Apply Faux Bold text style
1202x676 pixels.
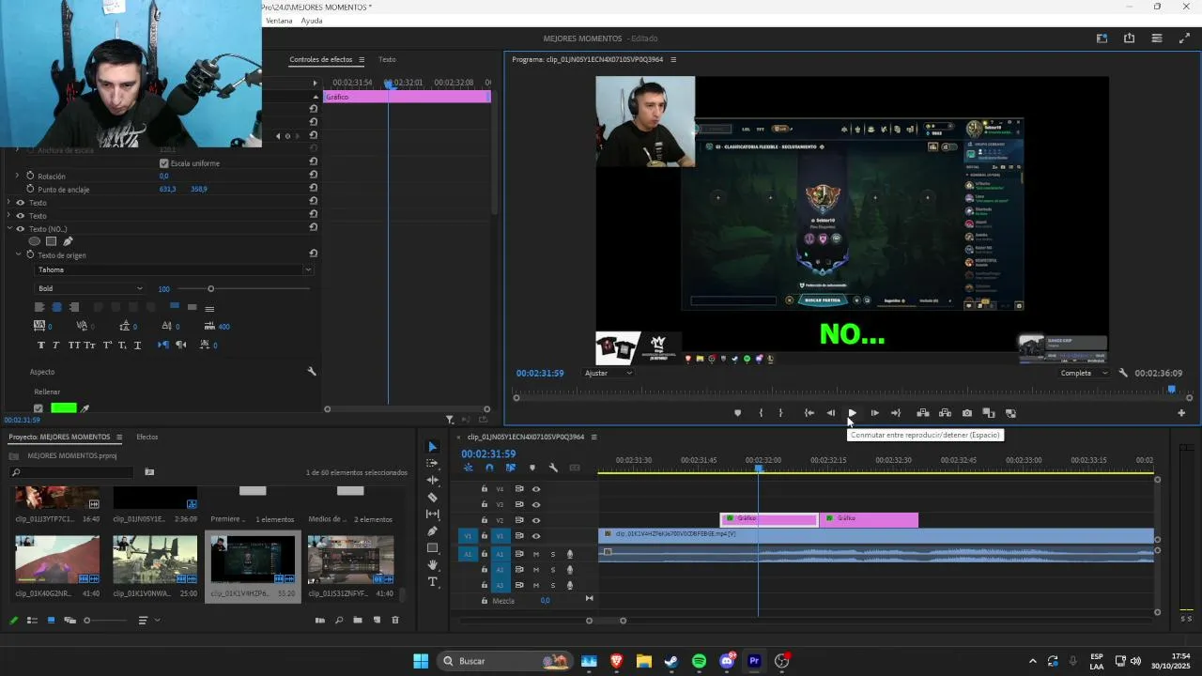pos(40,346)
